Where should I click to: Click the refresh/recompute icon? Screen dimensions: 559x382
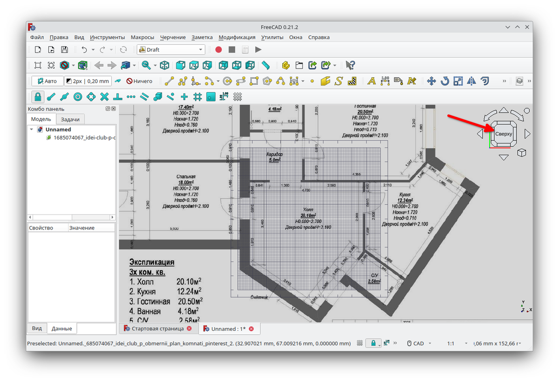(123, 50)
